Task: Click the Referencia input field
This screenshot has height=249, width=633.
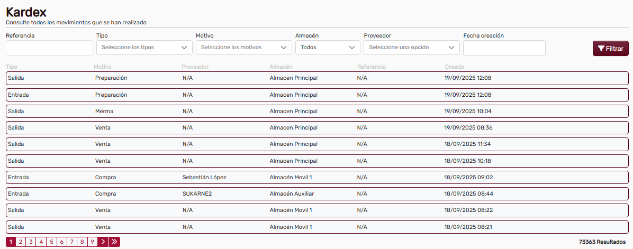Action: [49, 48]
